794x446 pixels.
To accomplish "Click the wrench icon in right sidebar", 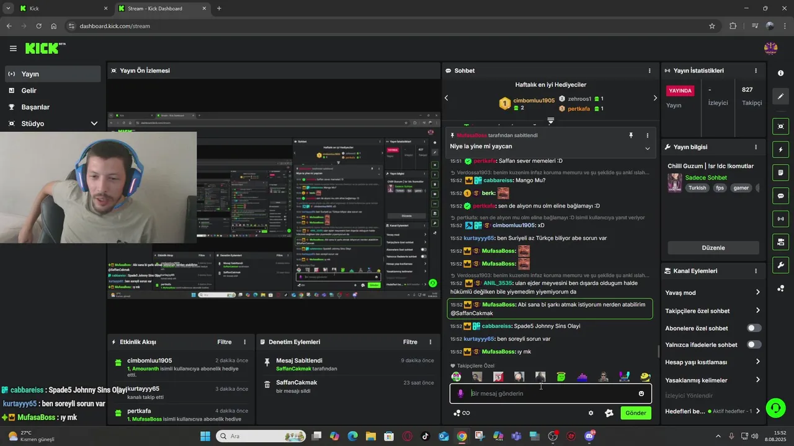I will pyautogui.click(x=780, y=265).
